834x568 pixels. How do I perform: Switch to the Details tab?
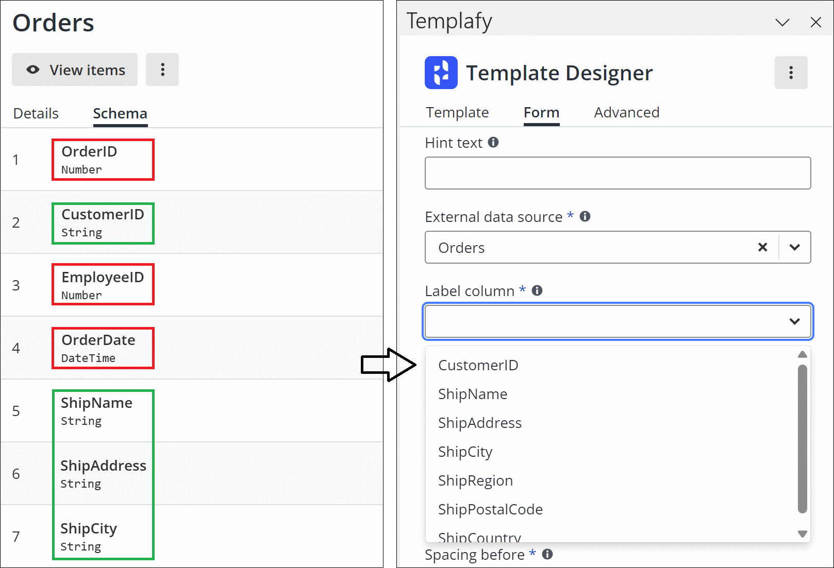(36, 113)
